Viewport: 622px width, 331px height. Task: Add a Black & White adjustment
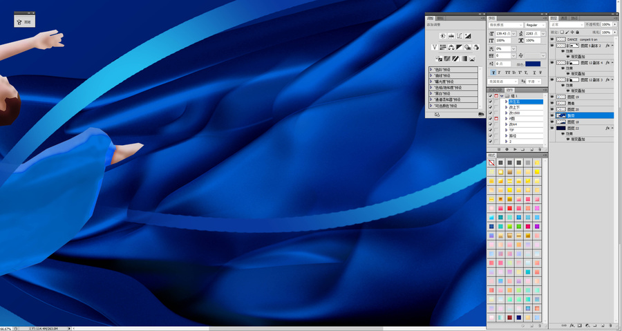pyautogui.click(x=460, y=47)
